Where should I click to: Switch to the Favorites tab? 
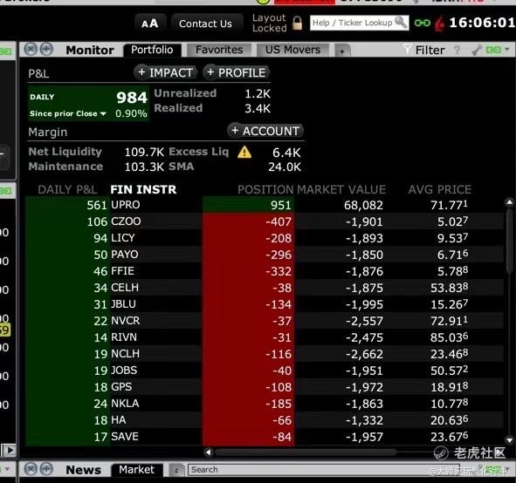[219, 50]
